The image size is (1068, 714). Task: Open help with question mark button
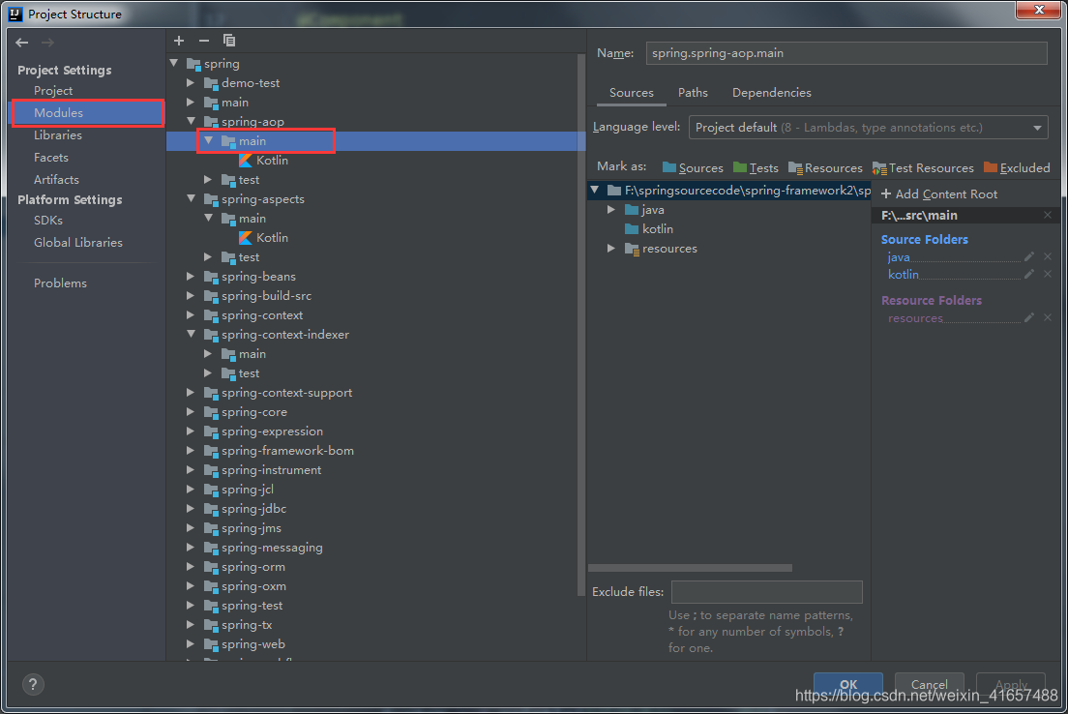click(33, 685)
